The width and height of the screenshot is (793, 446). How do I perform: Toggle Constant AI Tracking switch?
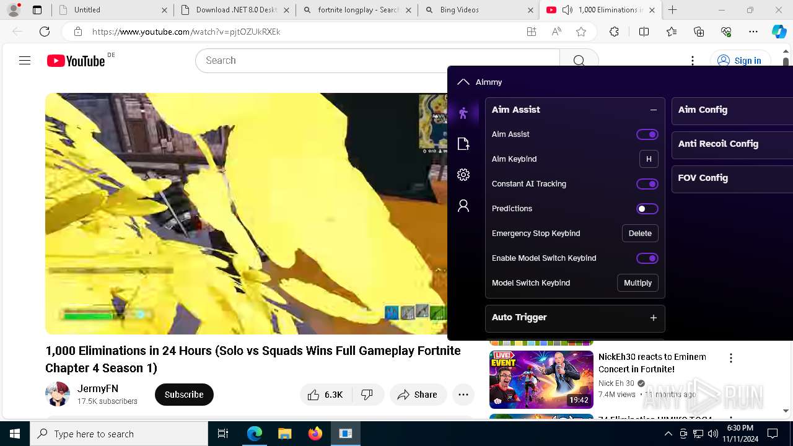point(647,184)
